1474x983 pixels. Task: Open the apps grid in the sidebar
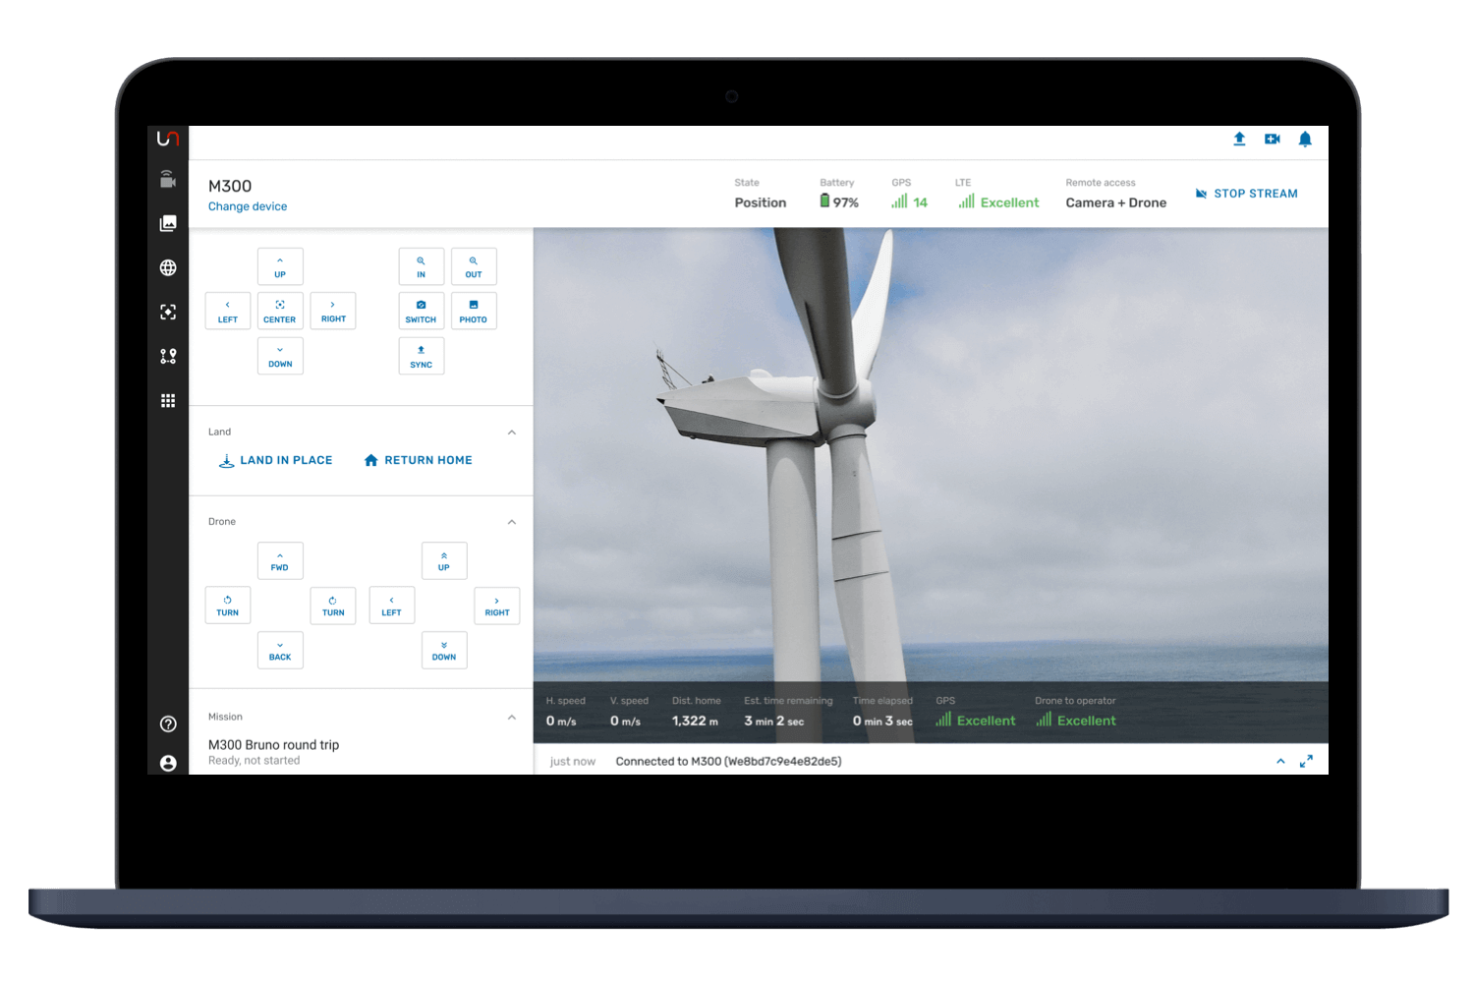[167, 400]
